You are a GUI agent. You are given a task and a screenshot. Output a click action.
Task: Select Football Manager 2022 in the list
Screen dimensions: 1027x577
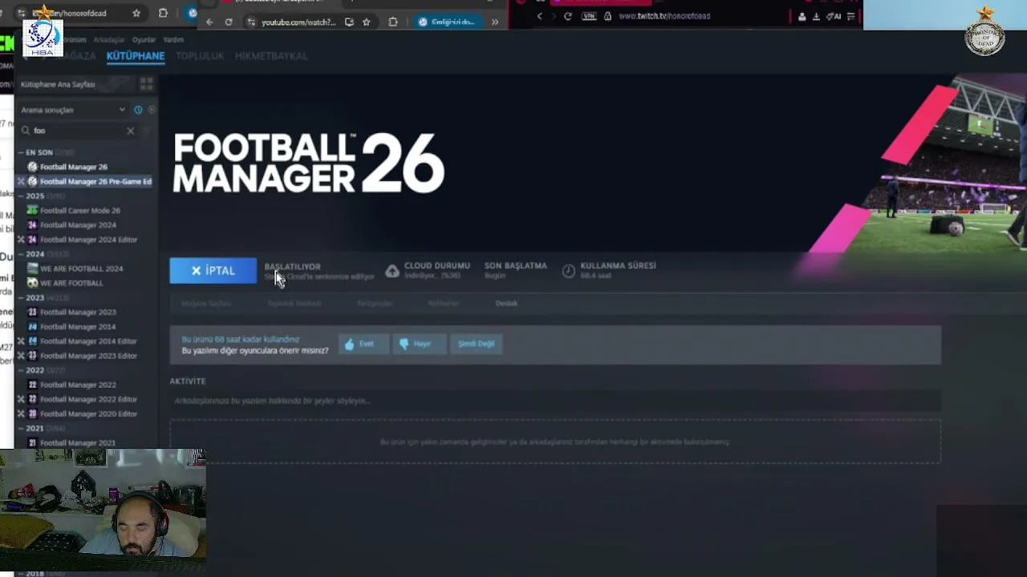click(x=78, y=385)
